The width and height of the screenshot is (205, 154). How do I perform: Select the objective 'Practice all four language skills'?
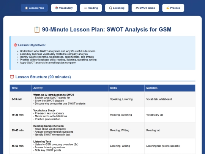click(x=58, y=60)
